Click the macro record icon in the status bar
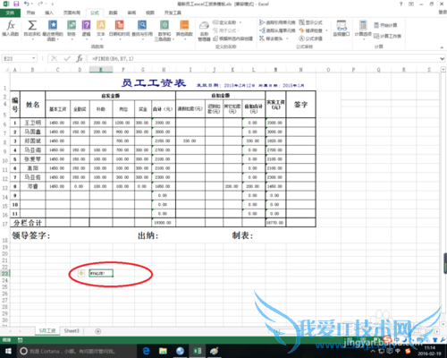 20,340
